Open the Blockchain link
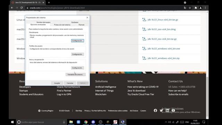The width and height of the screenshot is (222, 125). pos(101,94)
